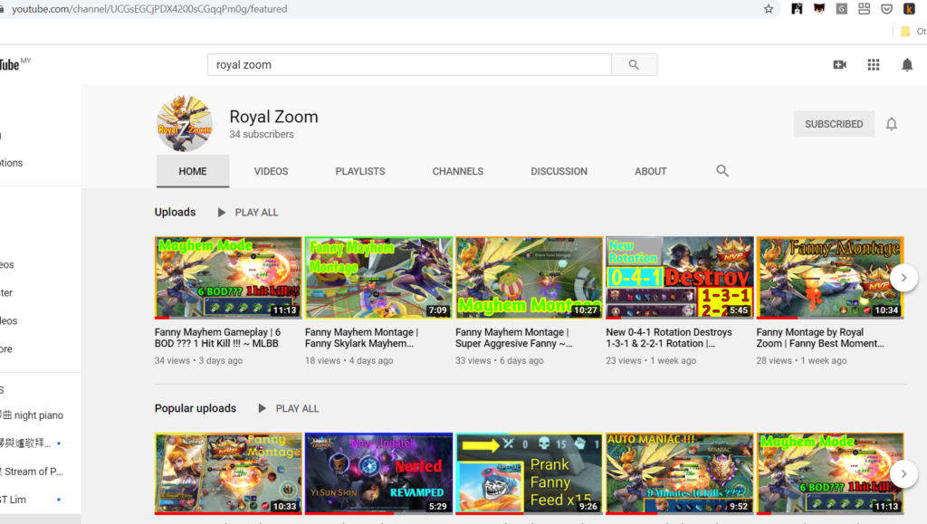Open the Stream of P... subscription in the sidebar
The width and height of the screenshot is (927, 524).
33,472
